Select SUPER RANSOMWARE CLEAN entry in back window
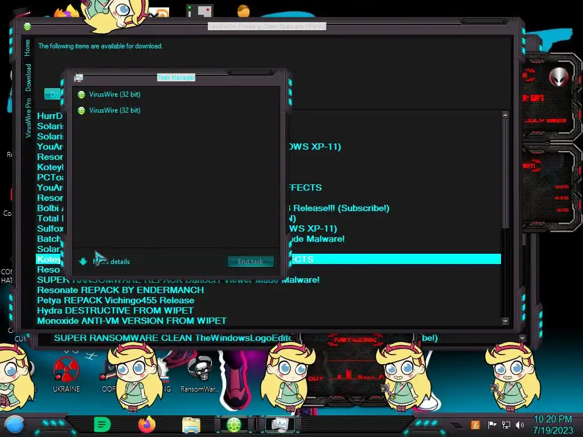The image size is (583, 437). point(173,338)
